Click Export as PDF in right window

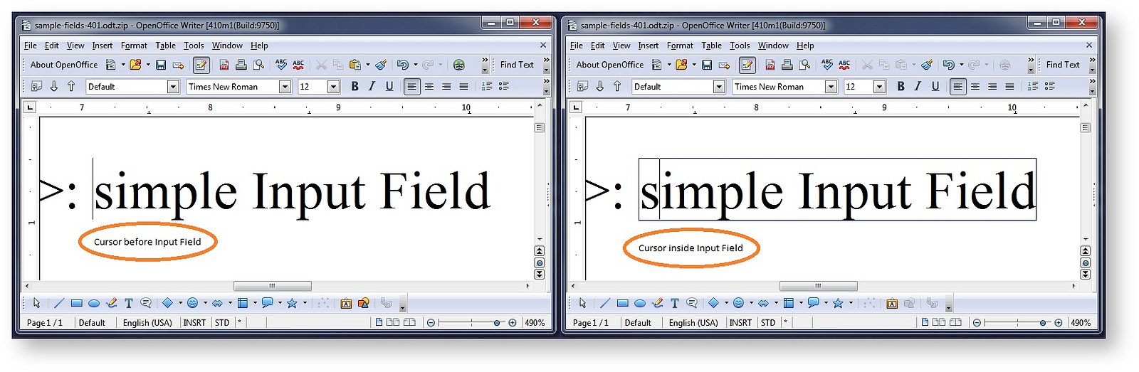coord(770,65)
